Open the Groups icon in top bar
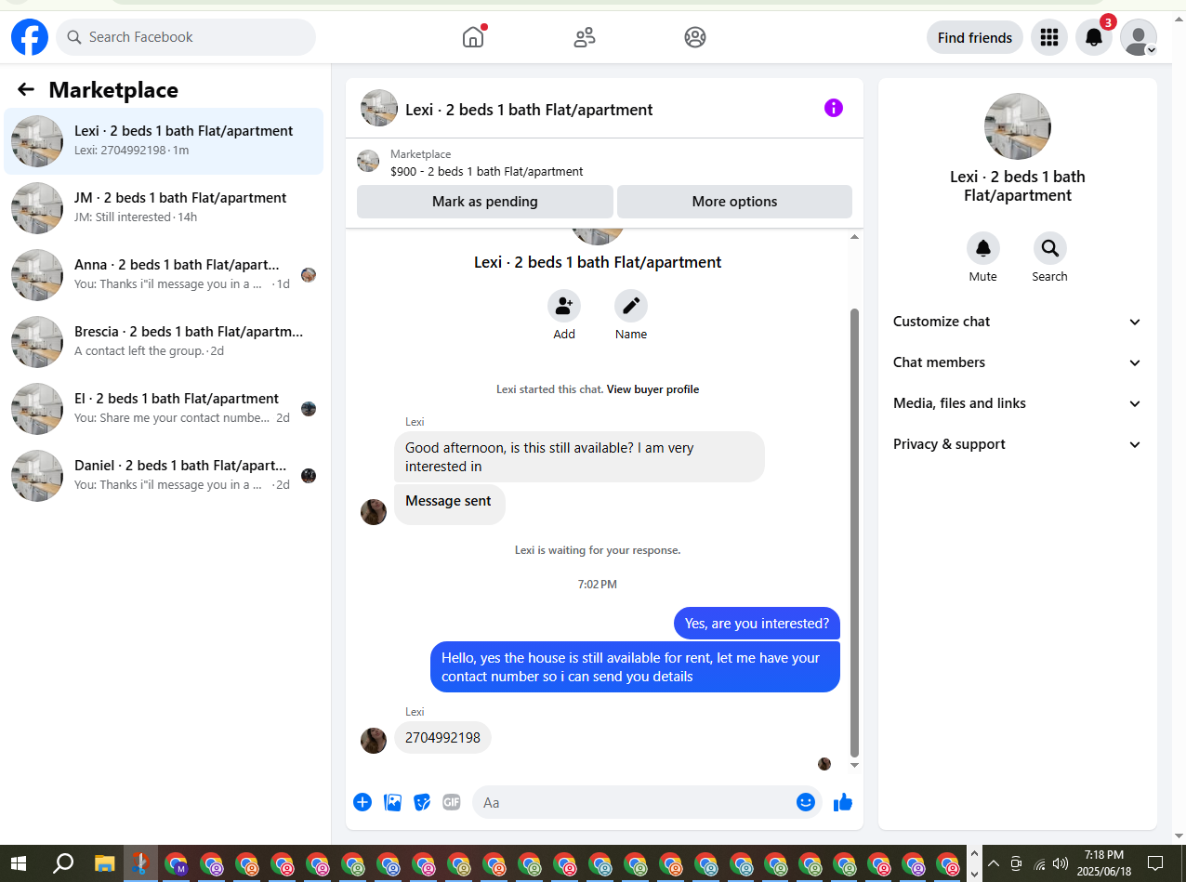 pos(695,37)
